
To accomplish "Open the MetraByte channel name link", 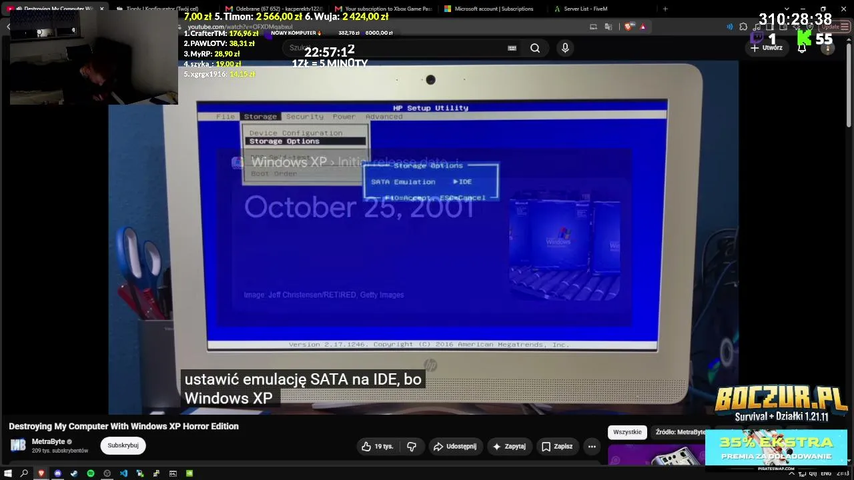I will pyautogui.click(x=48, y=441).
